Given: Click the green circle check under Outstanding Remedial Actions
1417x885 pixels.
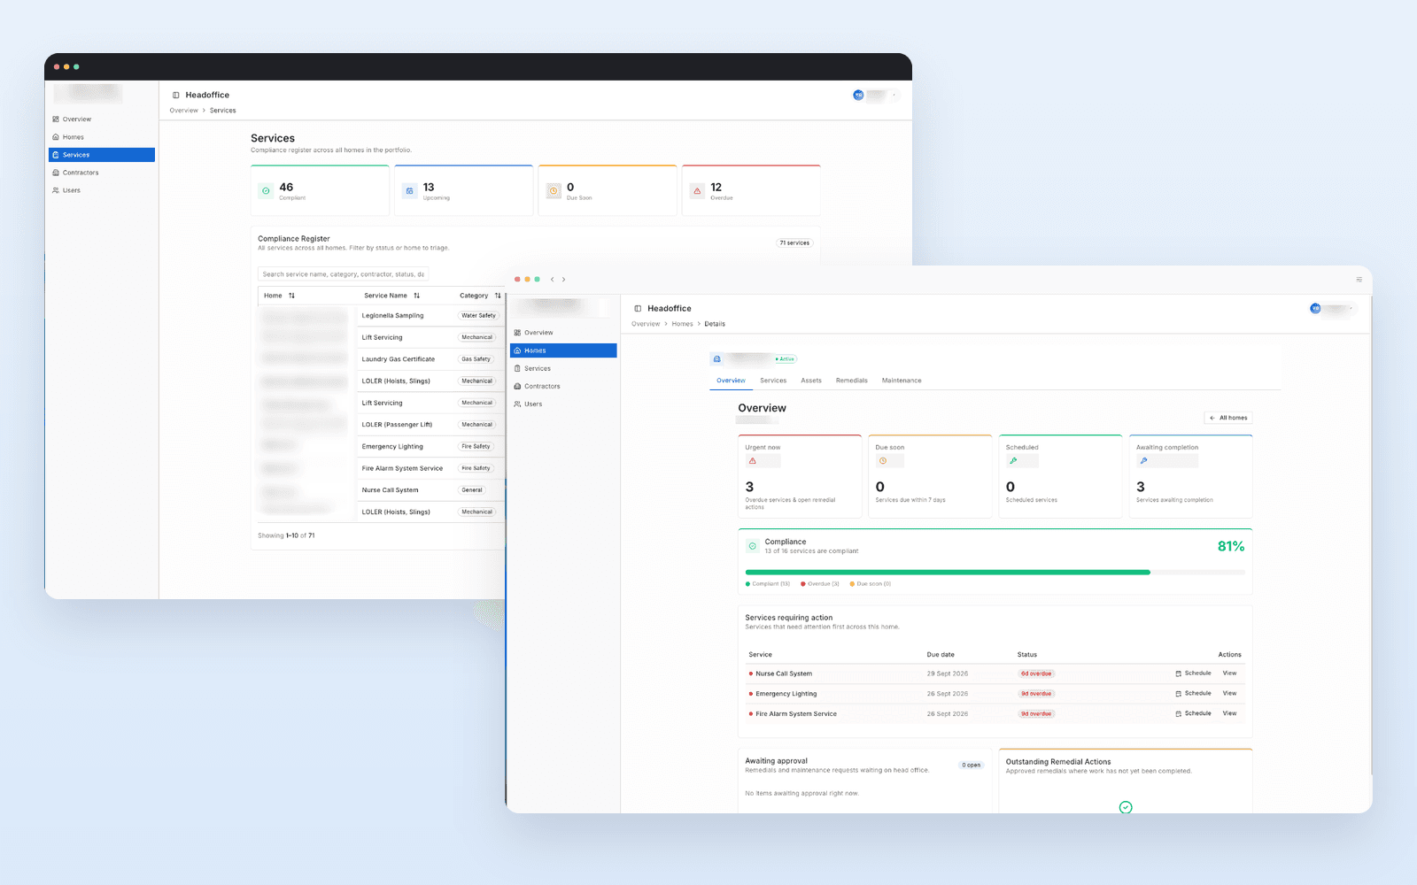Looking at the screenshot, I should click(1126, 807).
